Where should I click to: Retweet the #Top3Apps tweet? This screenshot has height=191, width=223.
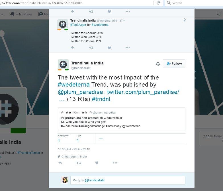point(91,48)
